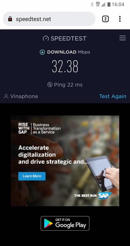Tap the Vinaphone provider label
The width and height of the screenshot is (130, 246).
pos(24,96)
